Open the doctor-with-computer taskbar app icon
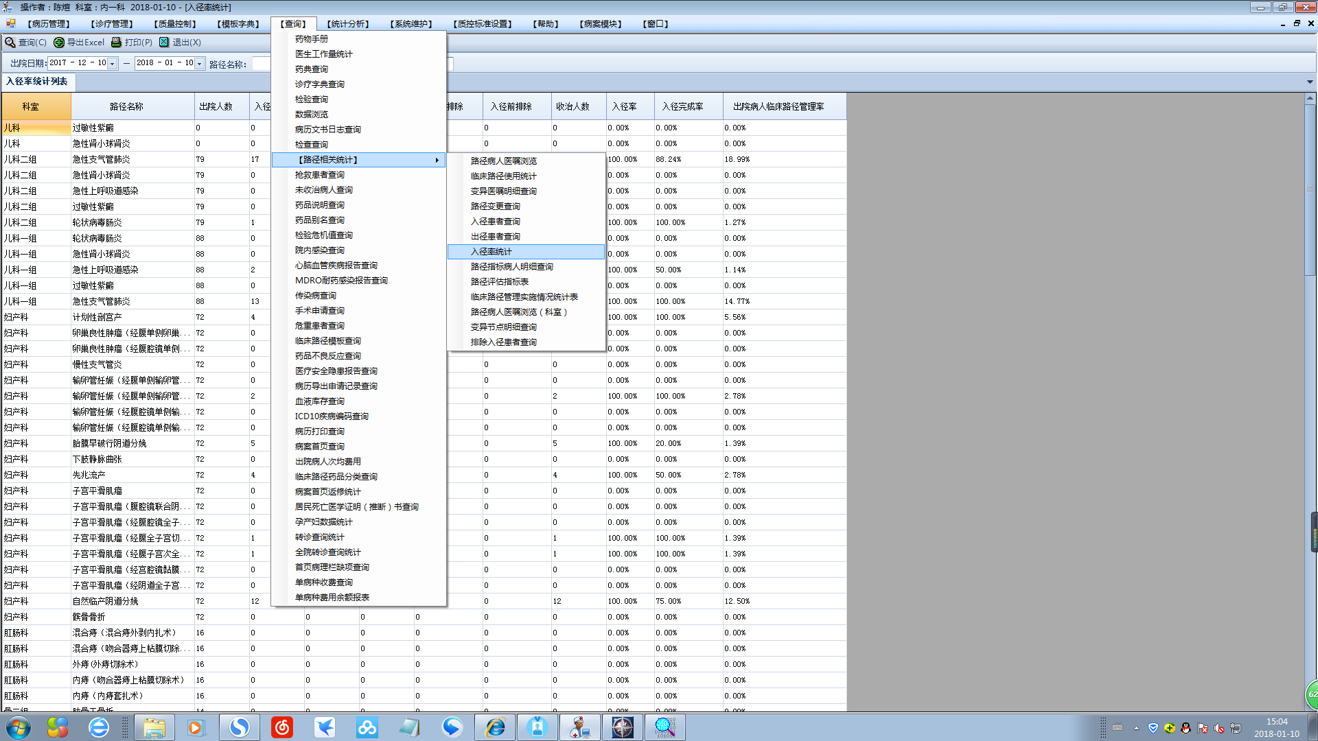 (579, 727)
